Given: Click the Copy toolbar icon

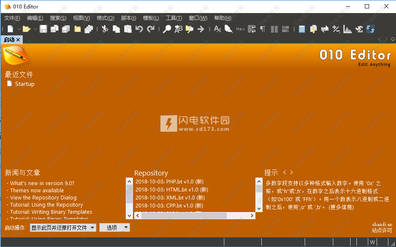Looking at the screenshot, I should pos(116,29).
